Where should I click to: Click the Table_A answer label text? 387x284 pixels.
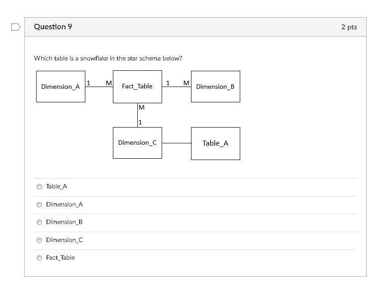click(56, 187)
